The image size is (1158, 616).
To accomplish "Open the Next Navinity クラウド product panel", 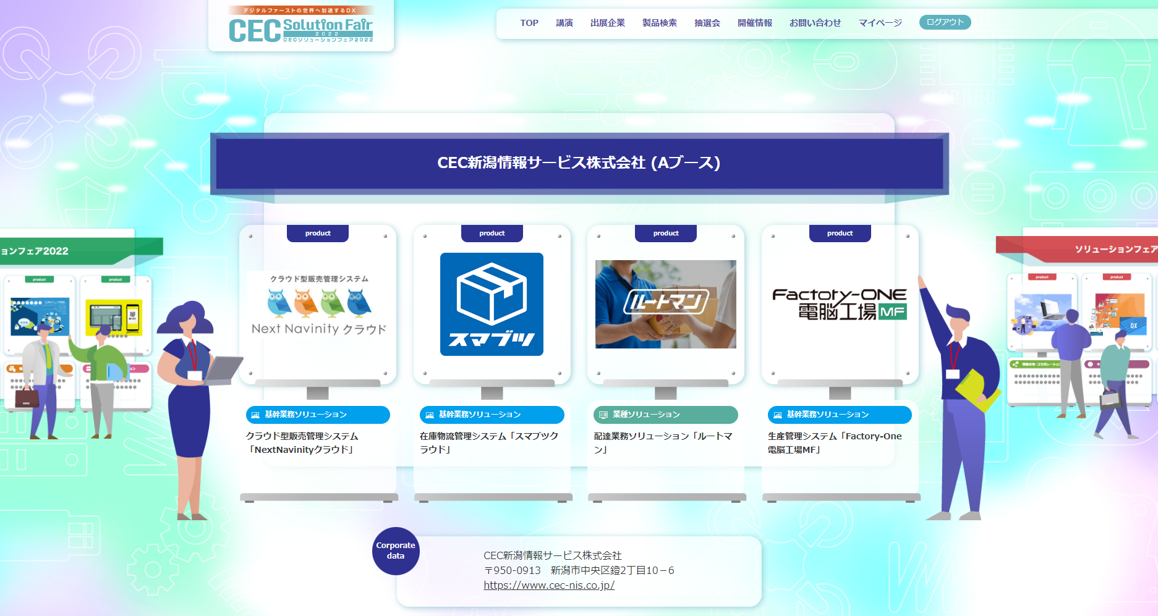I will pyautogui.click(x=318, y=304).
